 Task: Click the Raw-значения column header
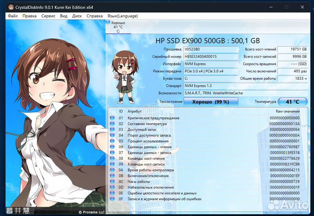click(x=287, y=111)
